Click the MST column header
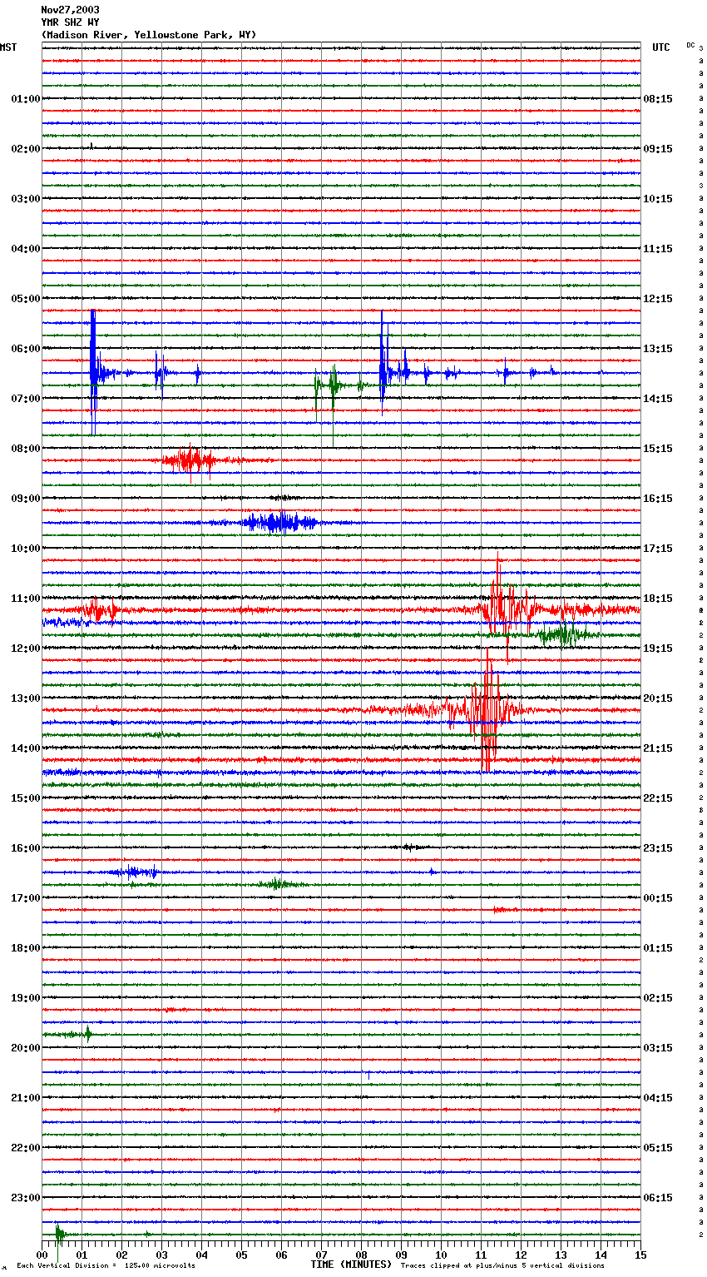 [8, 47]
